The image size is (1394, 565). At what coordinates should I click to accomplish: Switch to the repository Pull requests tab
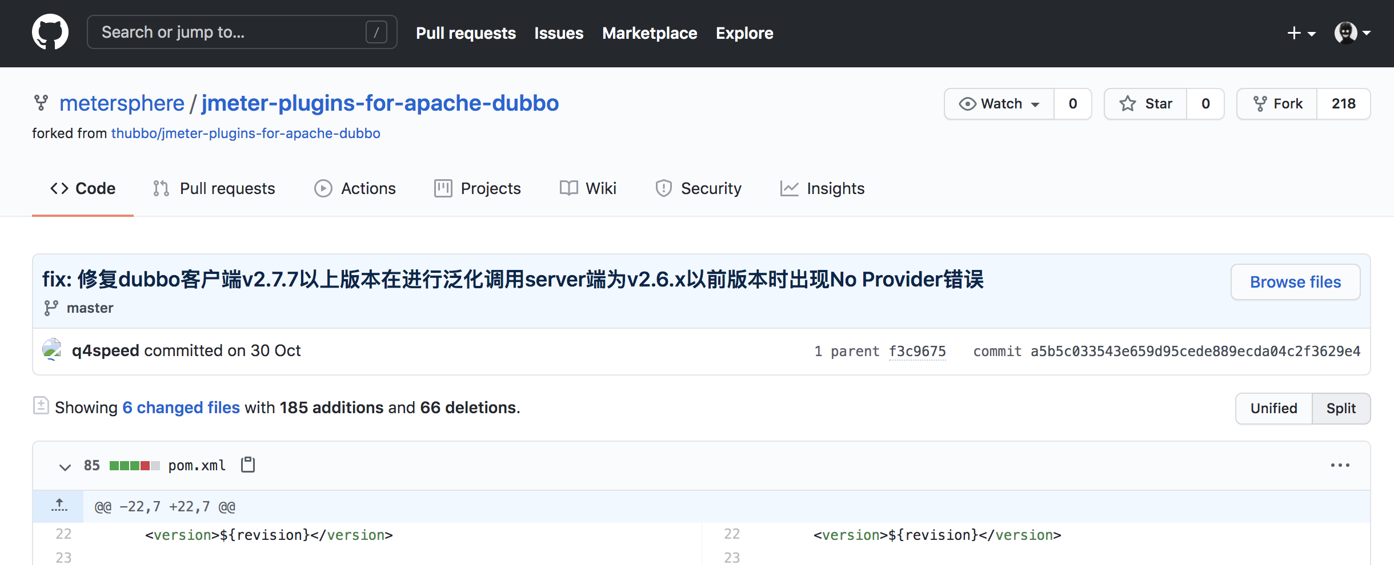tap(214, 188)
